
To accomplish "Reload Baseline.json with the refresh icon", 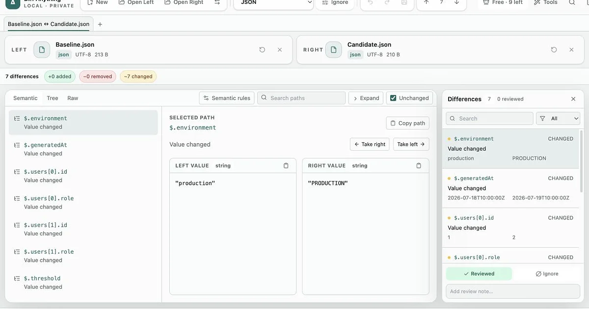I will coord(262,50).
